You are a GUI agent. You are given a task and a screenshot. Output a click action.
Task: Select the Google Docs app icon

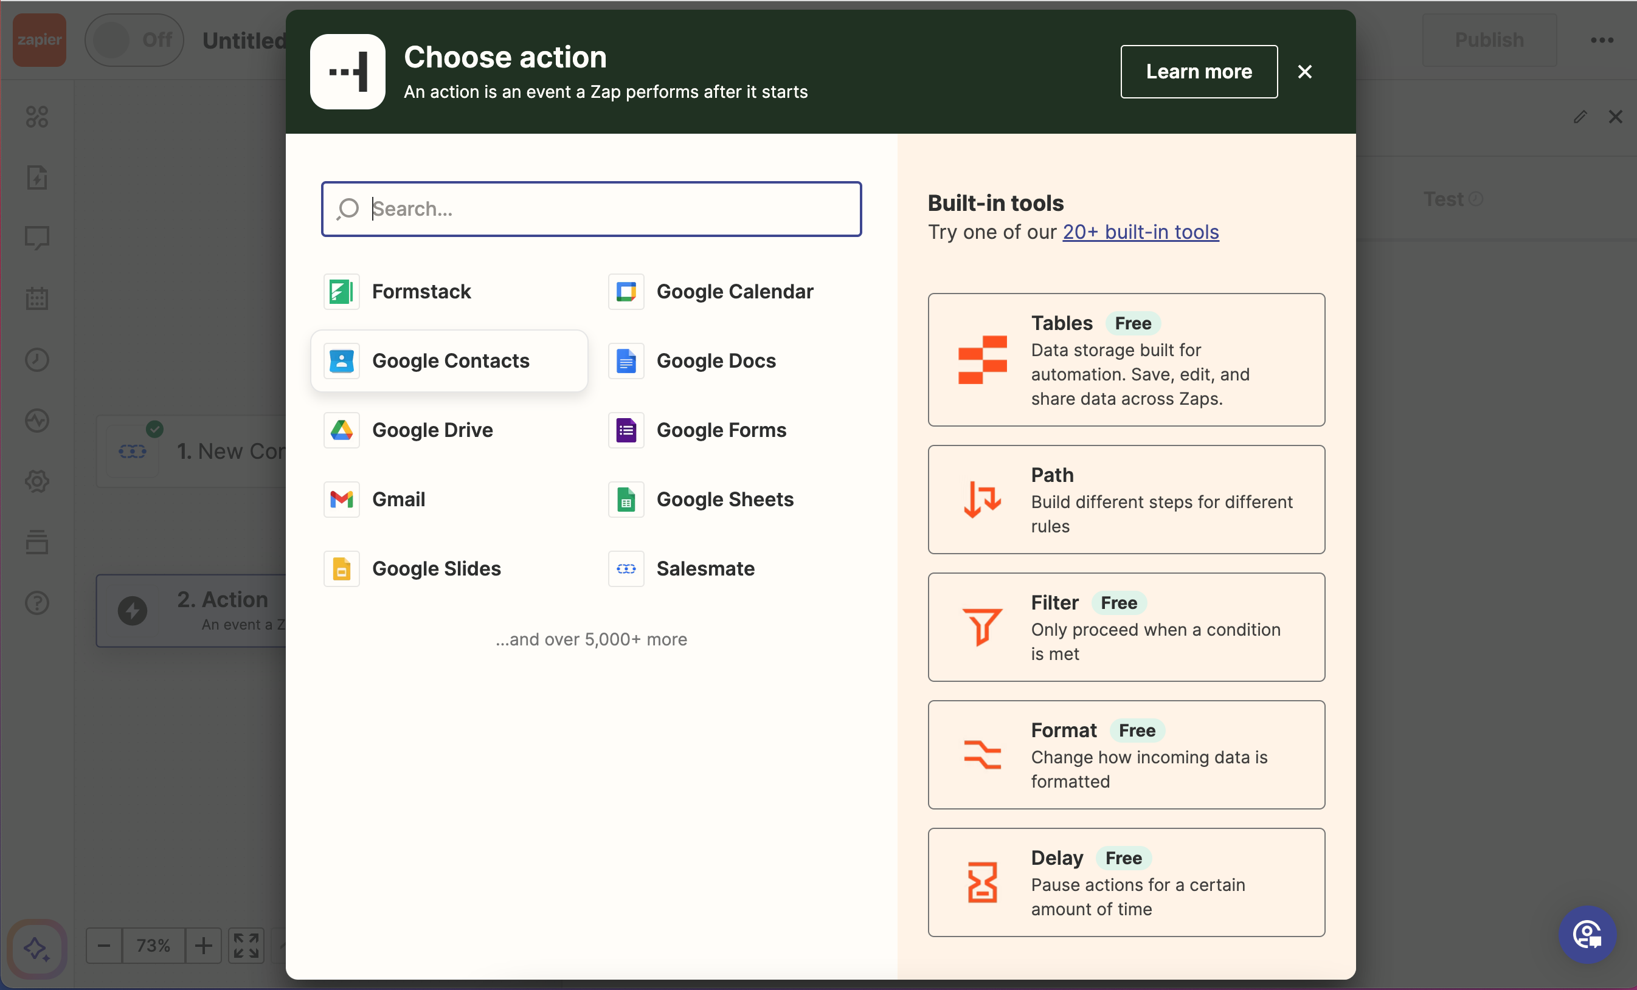(x=626, y=360)
